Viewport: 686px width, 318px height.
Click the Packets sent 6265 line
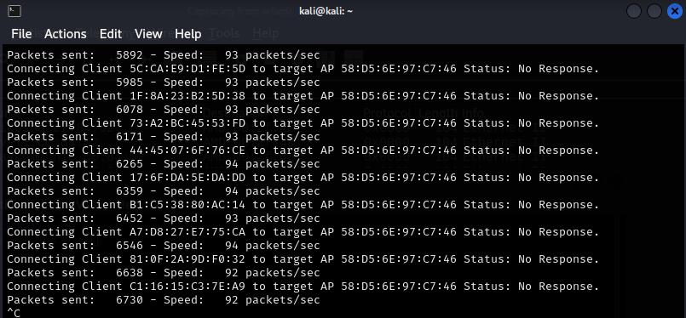[x=164, y=164]
